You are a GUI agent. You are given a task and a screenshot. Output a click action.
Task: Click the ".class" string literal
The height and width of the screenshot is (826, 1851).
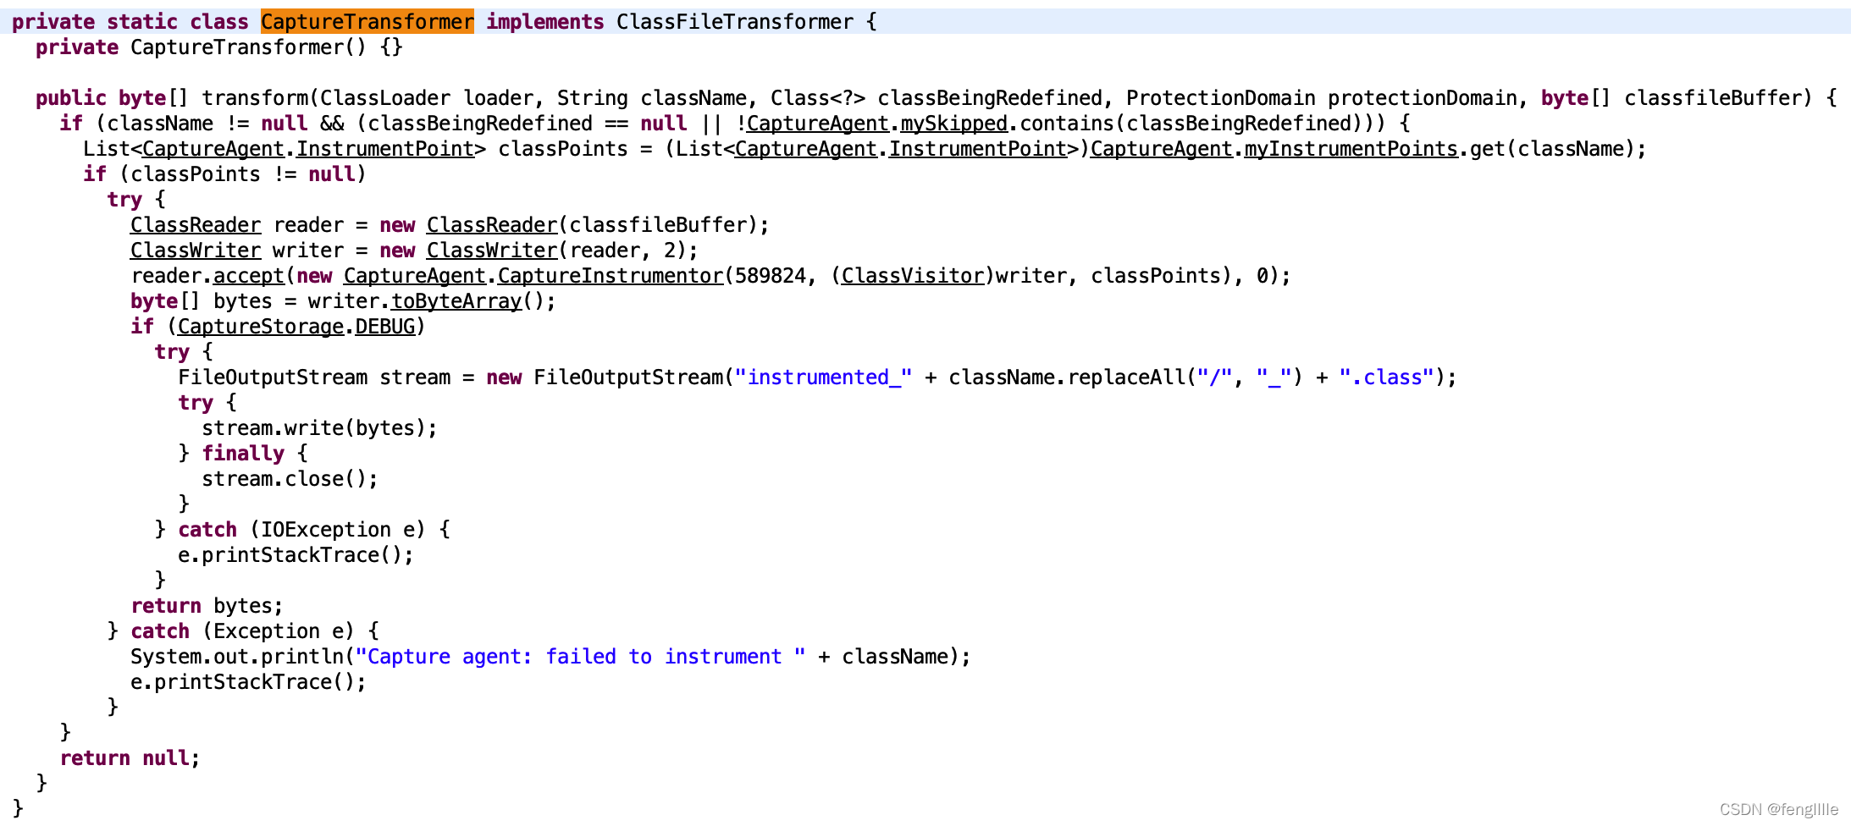[x=1386, y=377]
